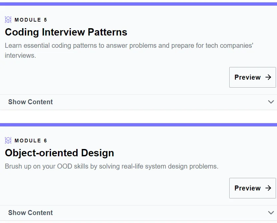The width and height of the screenshot is (277, 223).
Task: Open Show Content for Coding Interview Patterns
Action: [30, 102]
